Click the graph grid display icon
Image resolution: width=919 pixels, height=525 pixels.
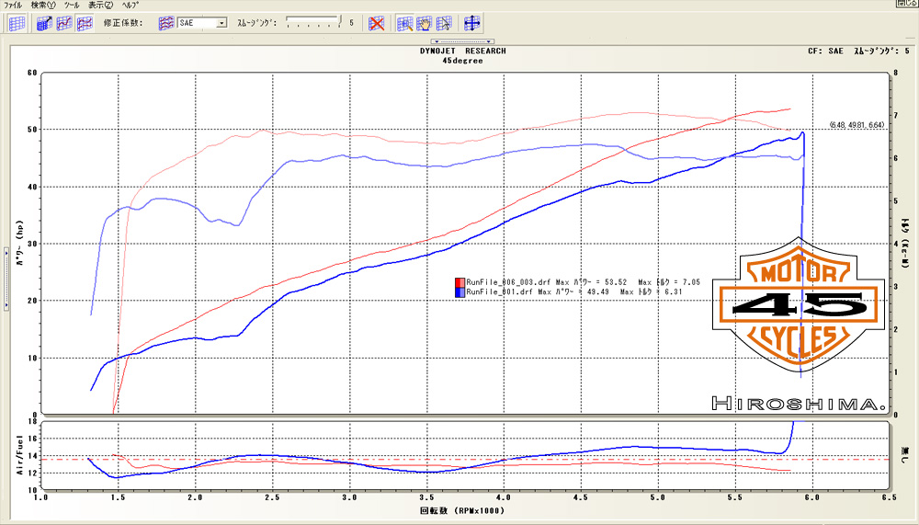(x=17, y=23)
